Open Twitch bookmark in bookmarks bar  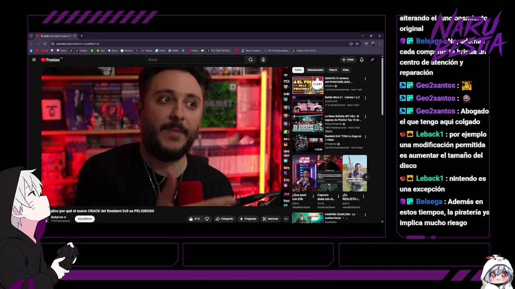click(62, 51)
